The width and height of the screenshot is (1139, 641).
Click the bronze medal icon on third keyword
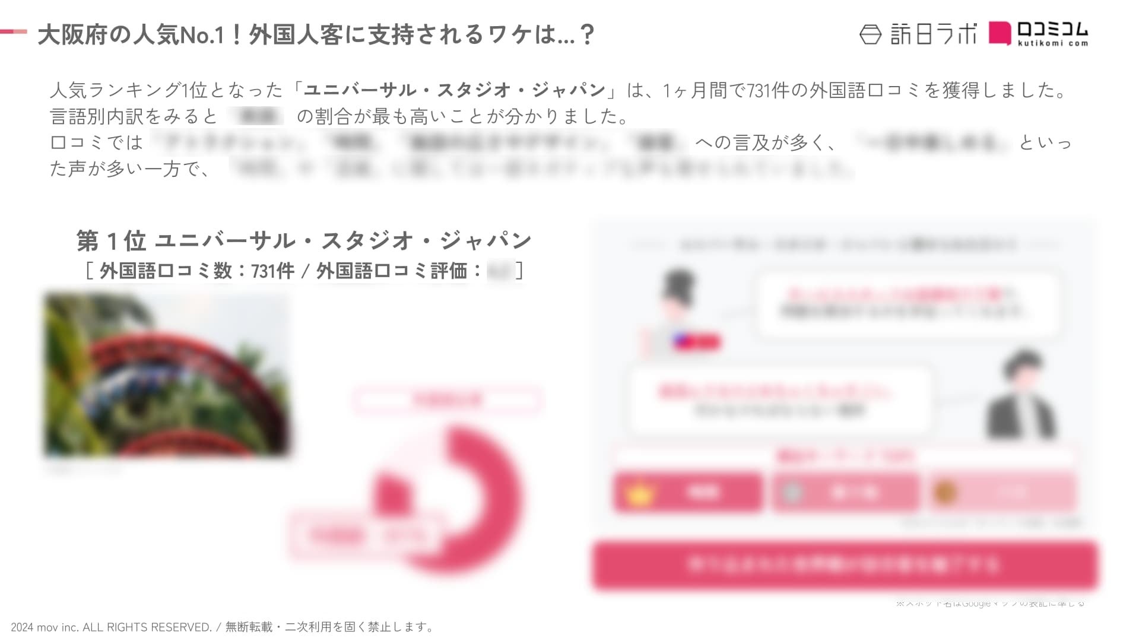click(x=945, y=492)
